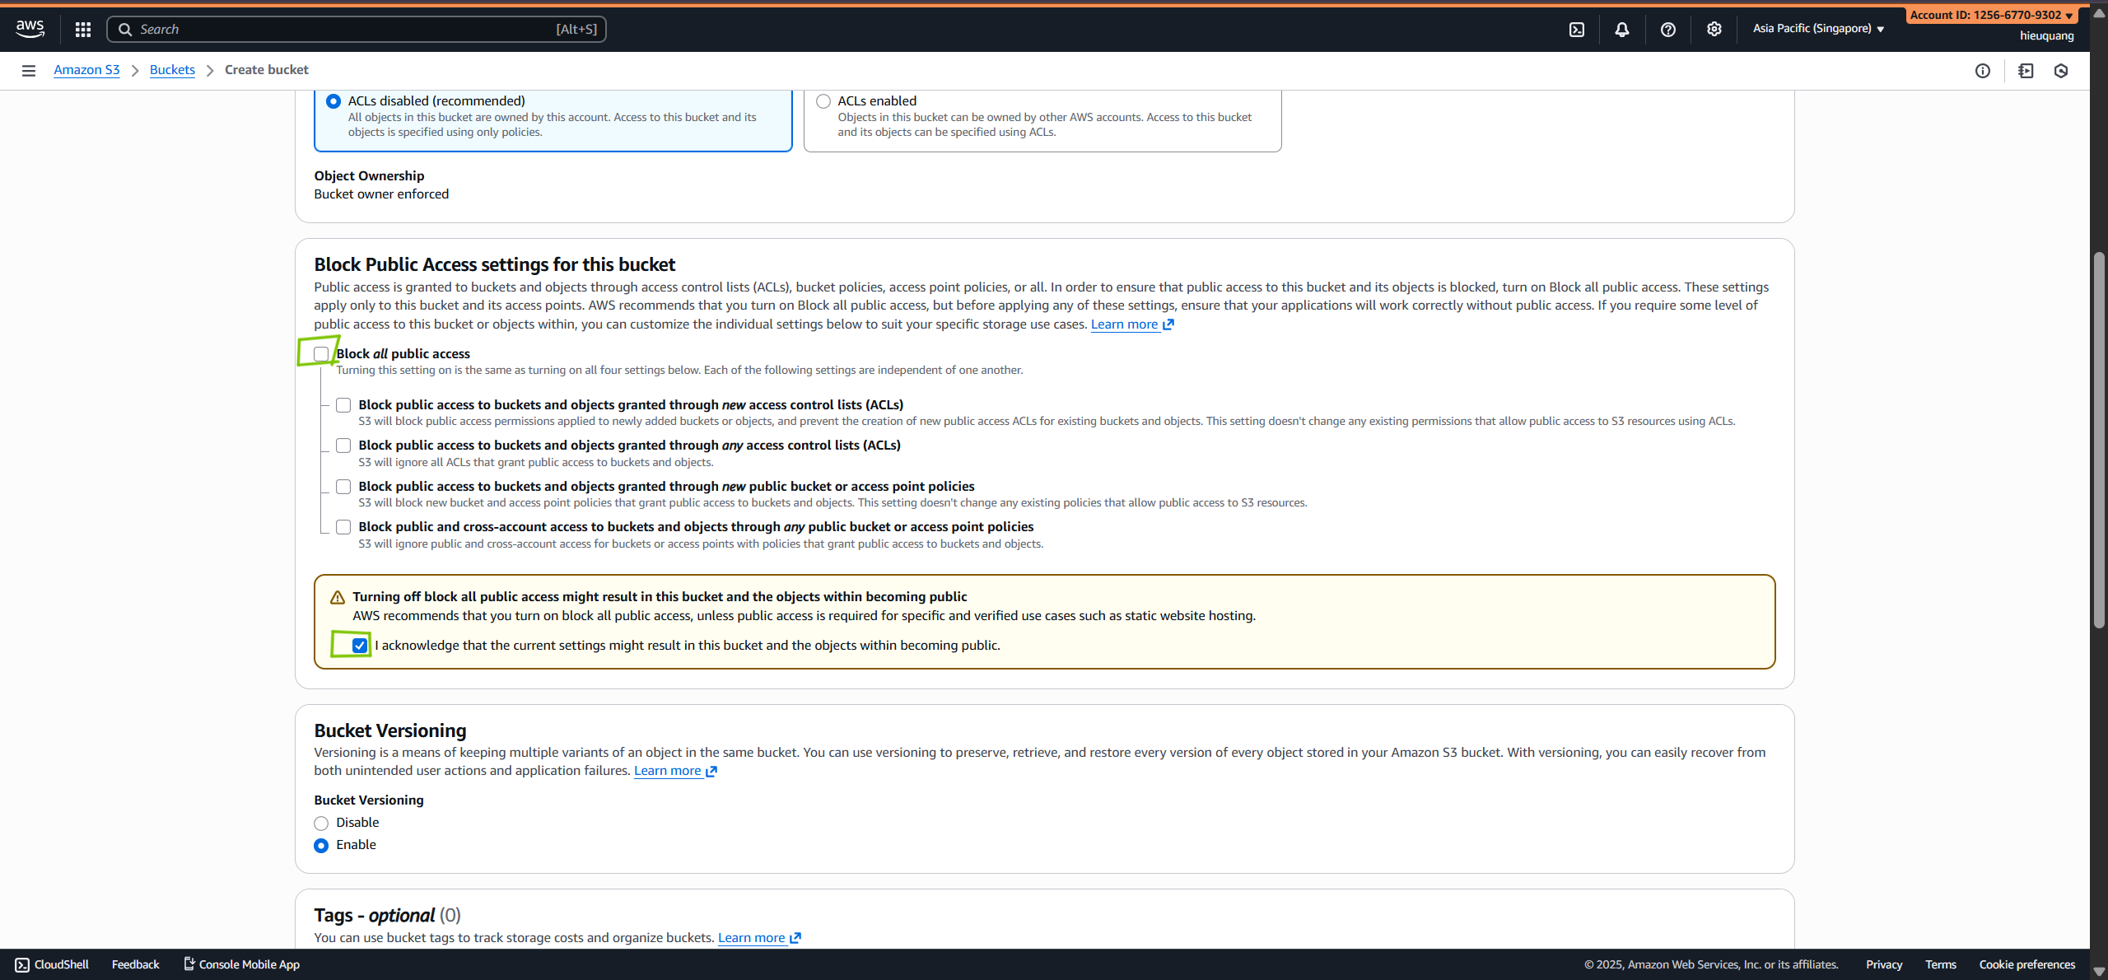Open the notifications bell
This screenshot has height=980, width=2108.
click(x=1621, y=30)
